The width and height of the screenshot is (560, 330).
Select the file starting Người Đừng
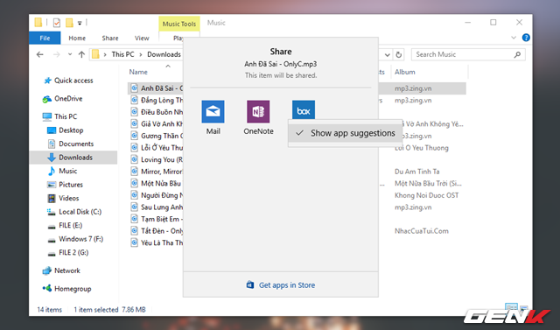point(157,195)
